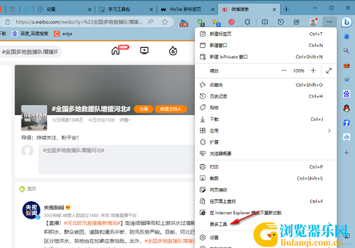Screen dimensions: 355x248
Task: Open 浏览器概要 menu item
Action: pos(266,154)
